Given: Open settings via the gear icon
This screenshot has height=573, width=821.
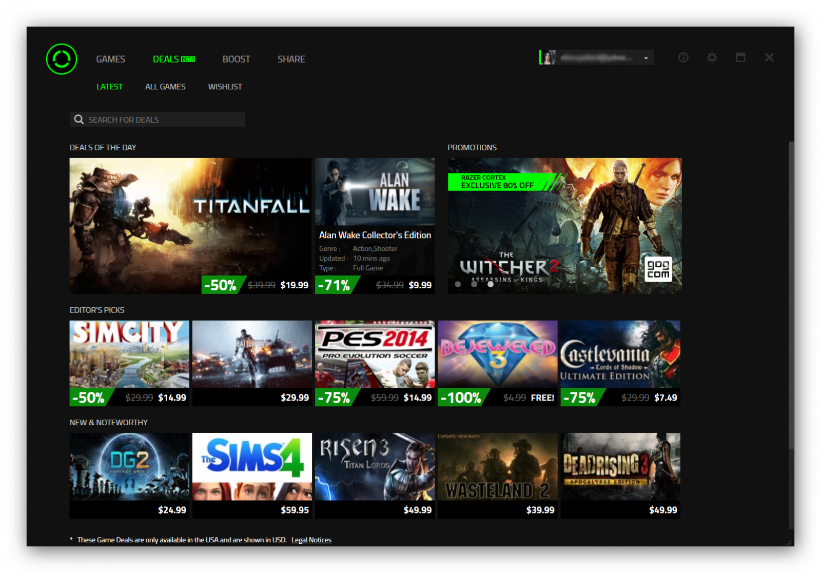Looking at the screenshot, I should [712, 57].
